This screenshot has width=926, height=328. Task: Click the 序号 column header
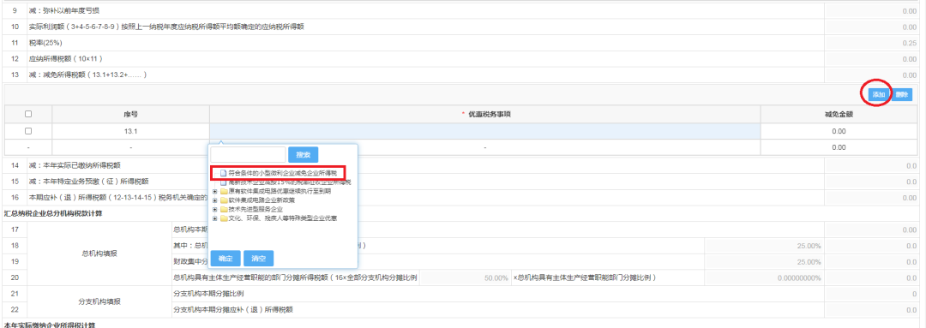(130, 115)
